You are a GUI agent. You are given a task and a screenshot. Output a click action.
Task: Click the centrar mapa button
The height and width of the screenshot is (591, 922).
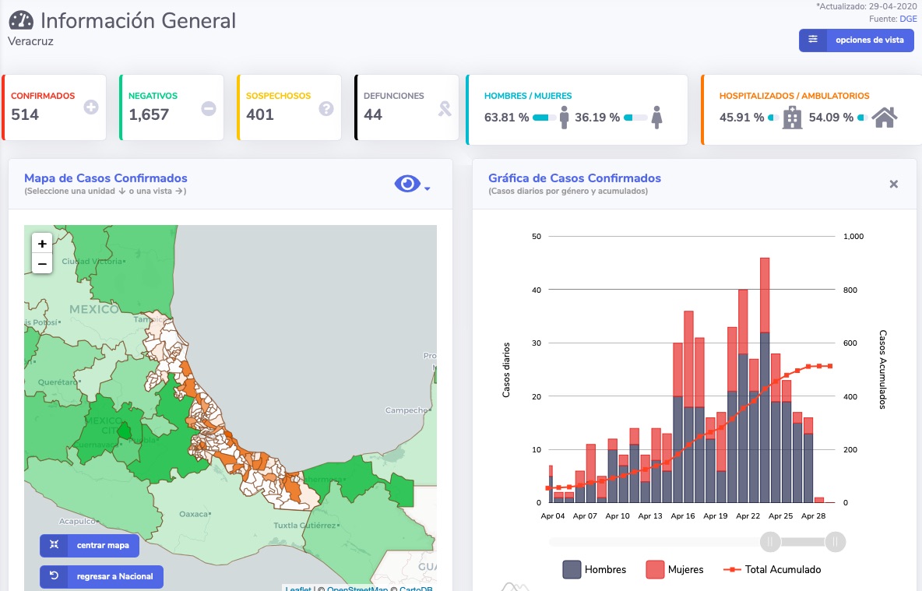click(x=90, y=545)
